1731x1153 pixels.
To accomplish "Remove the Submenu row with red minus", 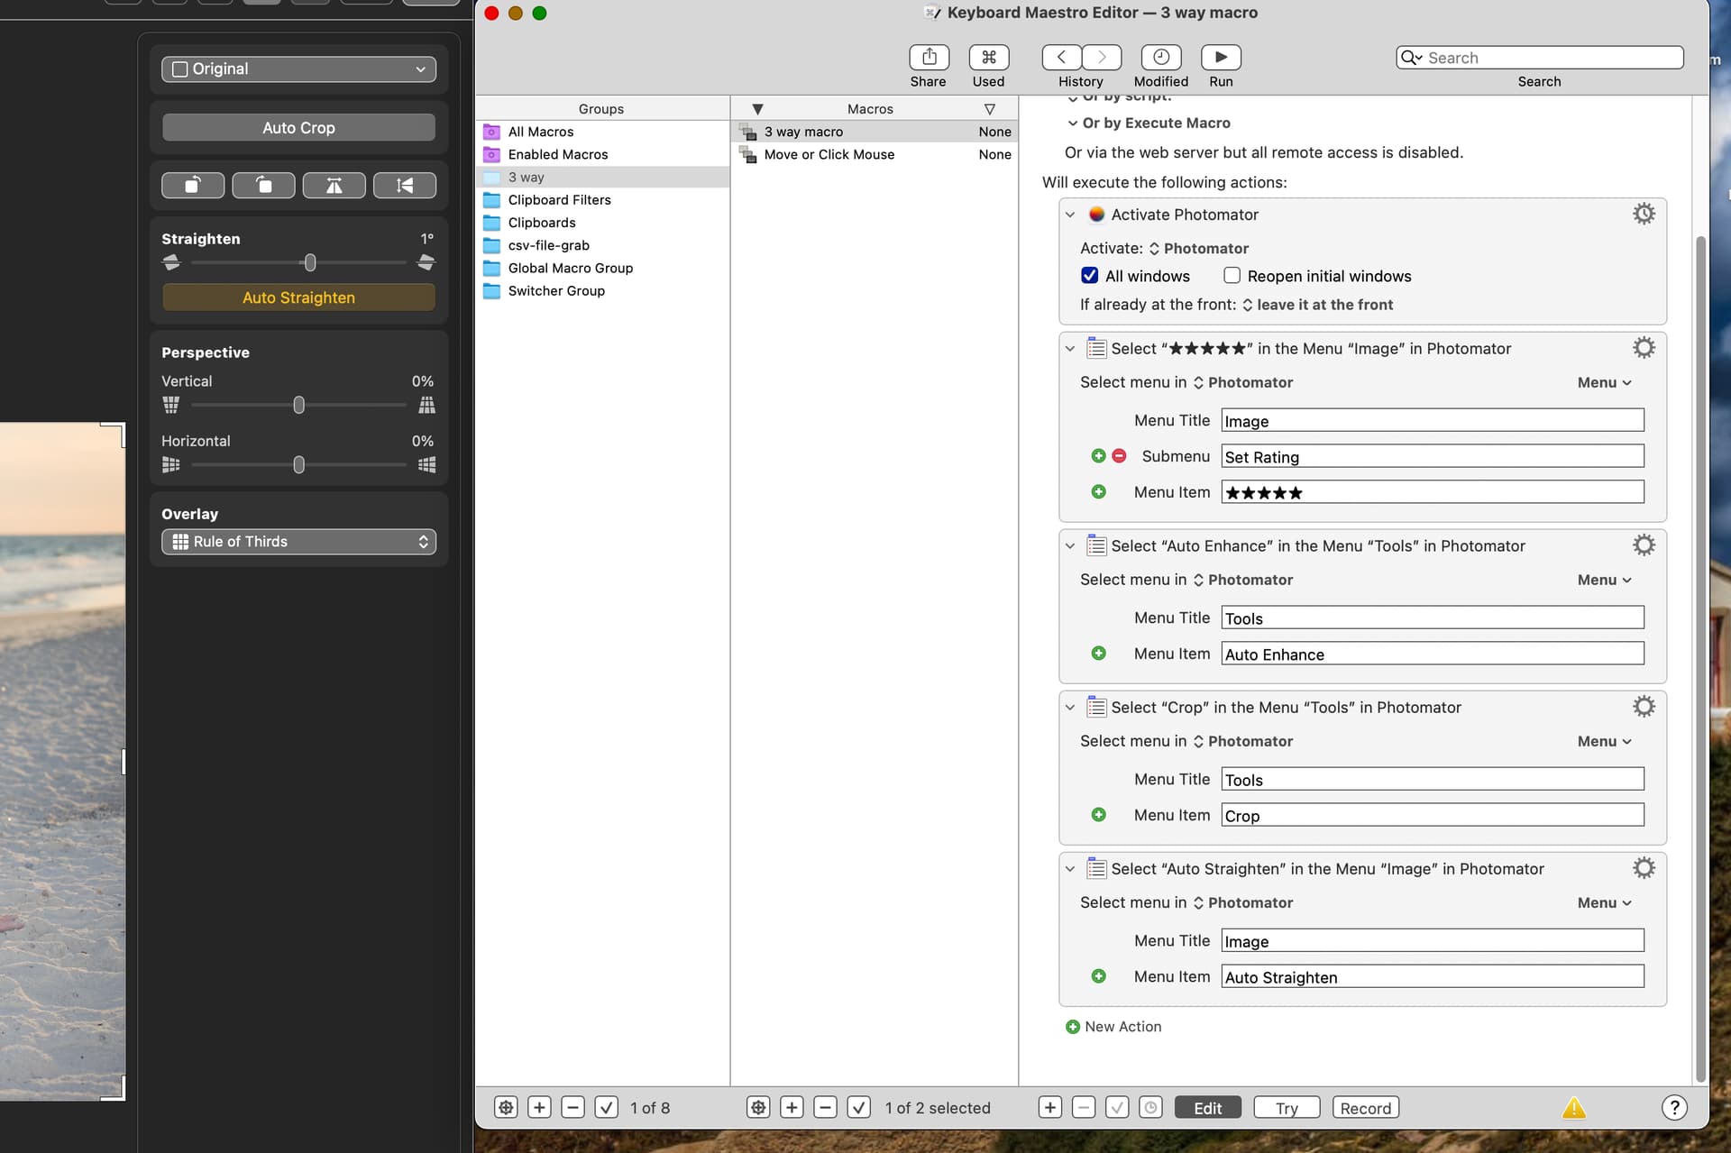I will point(1119,456).
